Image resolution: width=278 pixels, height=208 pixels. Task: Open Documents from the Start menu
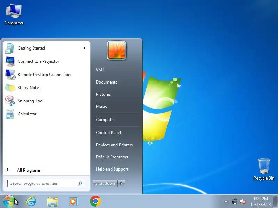106,82
